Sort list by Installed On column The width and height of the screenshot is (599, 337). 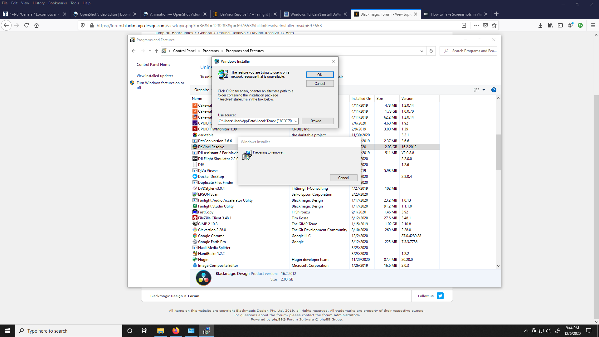click(361, 99)
